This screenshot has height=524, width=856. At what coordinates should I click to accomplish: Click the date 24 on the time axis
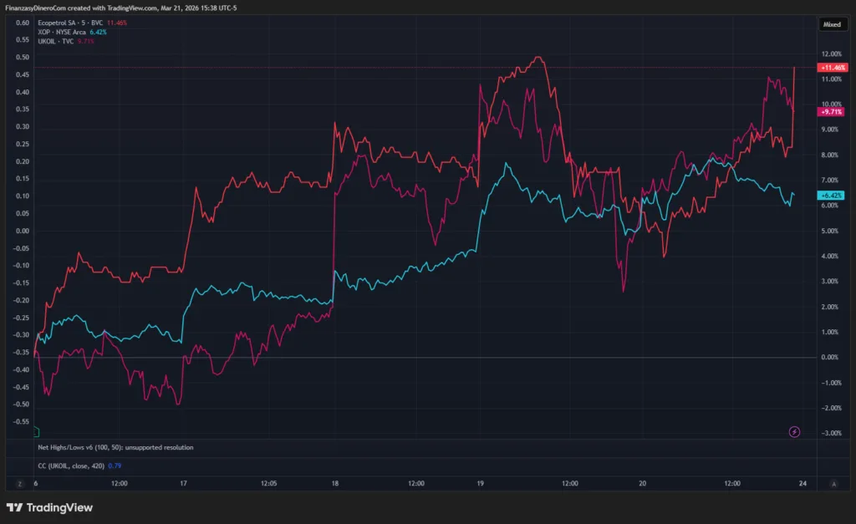click(x=802, y=483)
